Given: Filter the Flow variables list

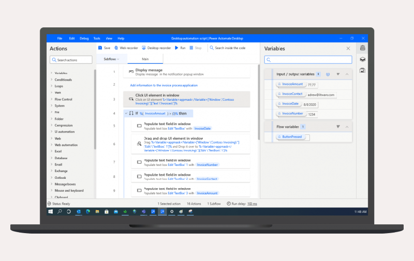Looking at the screenshot, I should coord(338,127).
